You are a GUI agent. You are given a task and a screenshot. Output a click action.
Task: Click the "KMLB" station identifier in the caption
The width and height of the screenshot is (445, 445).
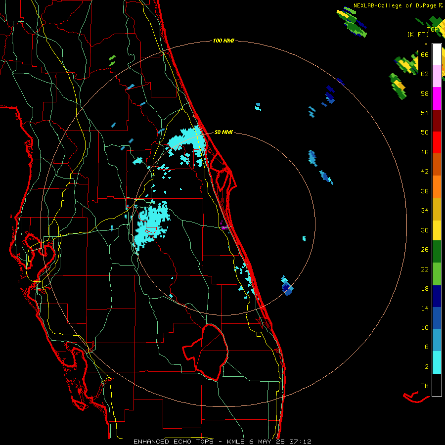(236, 442)
